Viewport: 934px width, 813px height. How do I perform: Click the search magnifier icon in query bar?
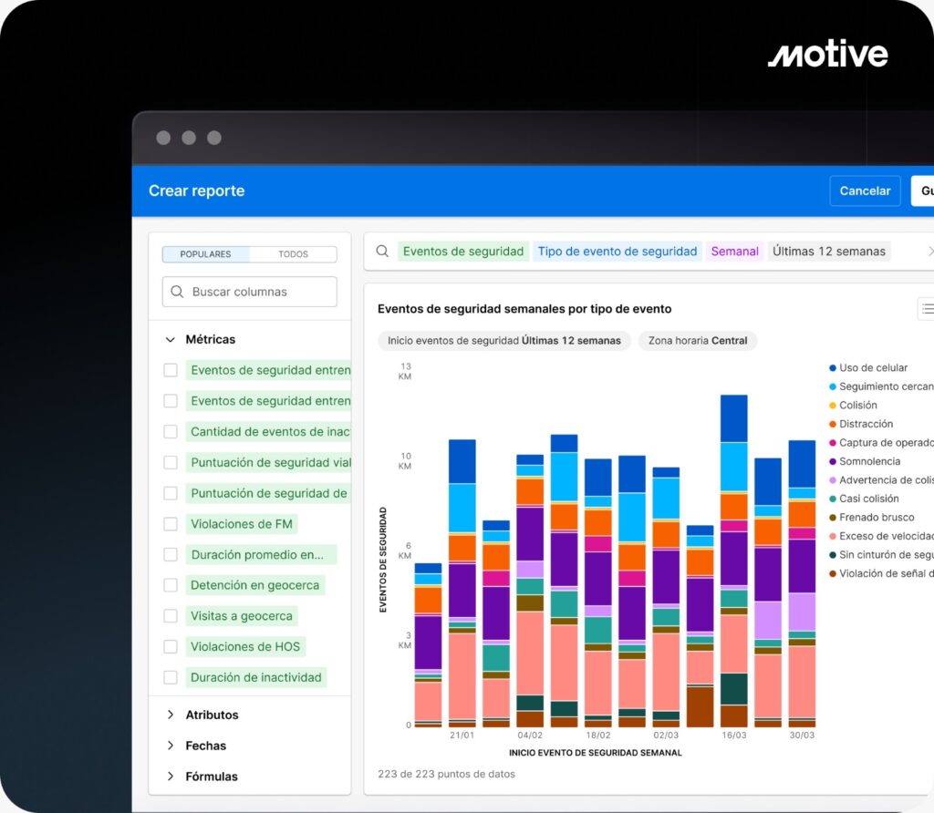pos(383,252)
